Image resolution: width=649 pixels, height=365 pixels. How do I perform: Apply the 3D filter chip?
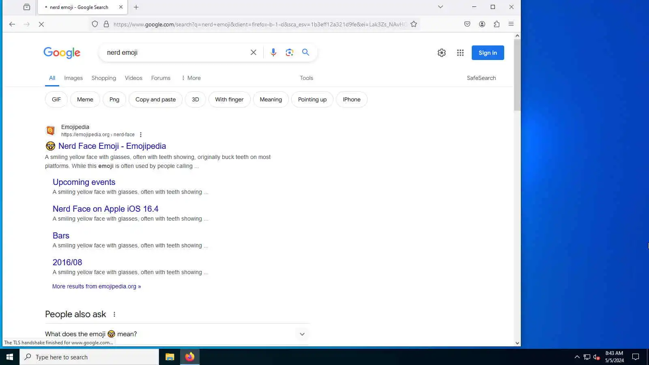point(196,99)
